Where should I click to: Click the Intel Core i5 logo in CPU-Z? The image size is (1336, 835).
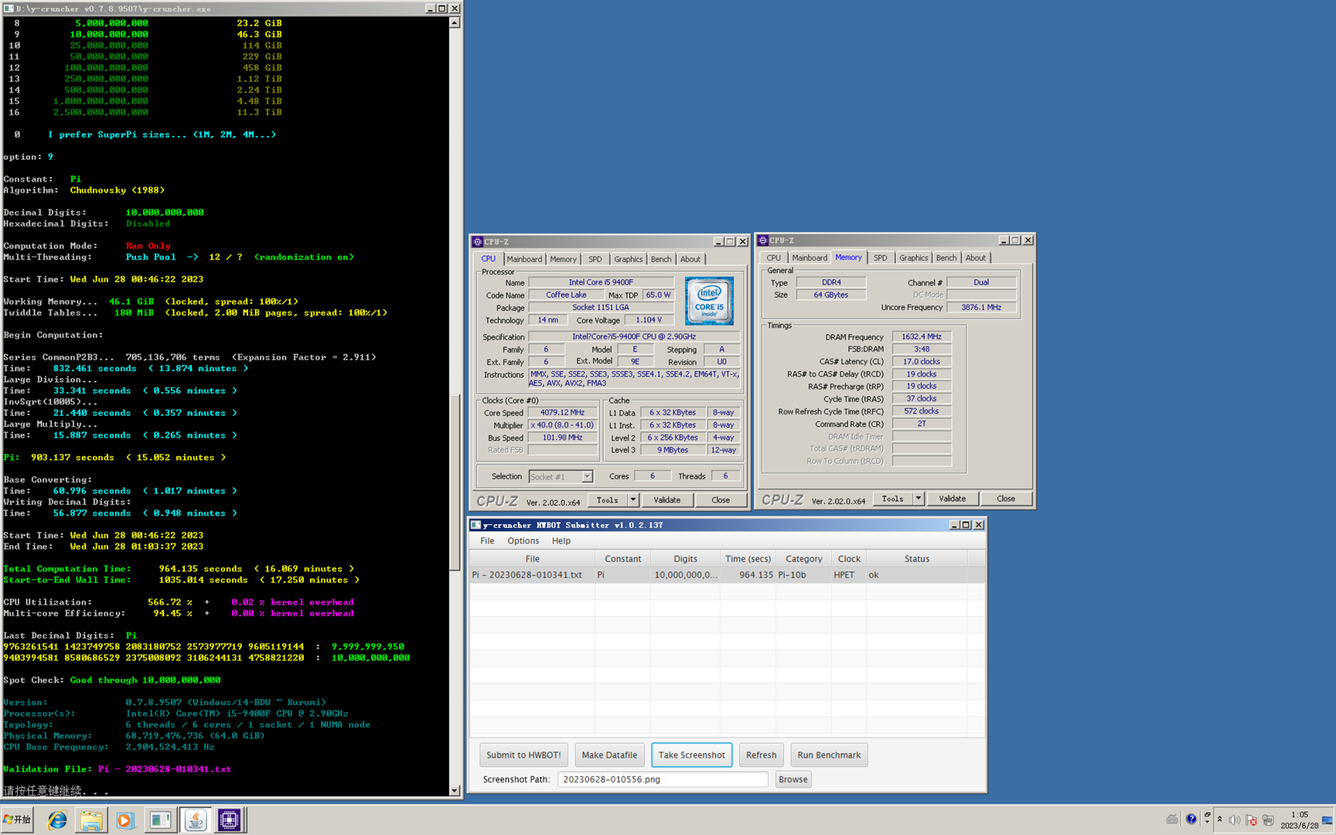click(x=709, y=301)
